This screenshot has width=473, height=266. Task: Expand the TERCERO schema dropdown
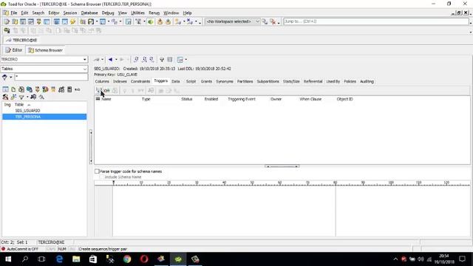pos(85,59)
